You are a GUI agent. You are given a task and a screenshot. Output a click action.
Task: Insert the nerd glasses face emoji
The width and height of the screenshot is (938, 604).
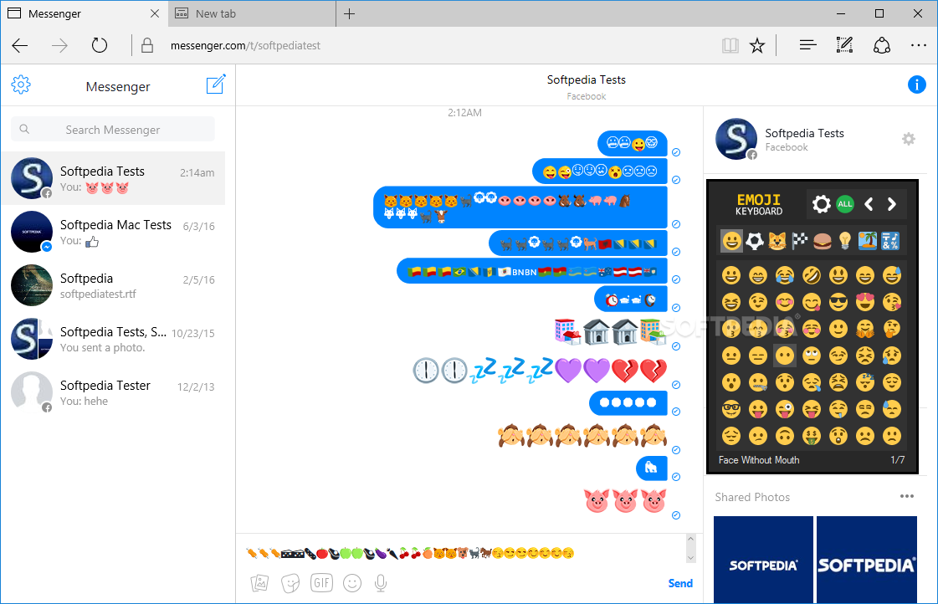tap(730, 410)
